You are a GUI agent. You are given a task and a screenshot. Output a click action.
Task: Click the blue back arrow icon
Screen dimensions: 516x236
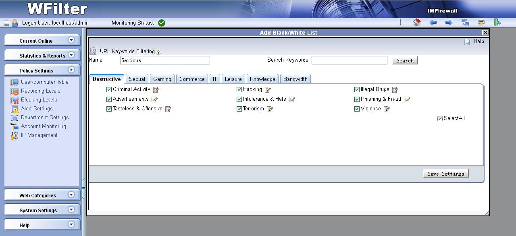(x=433, y=23)
